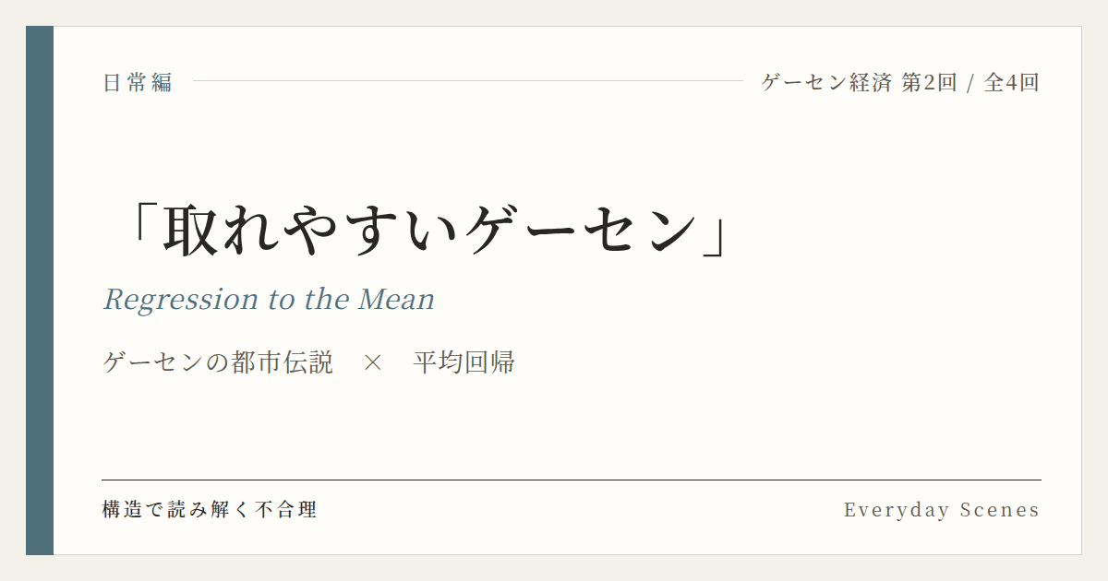Select the ゲーセンの都市伝説 text
The height and width of the screenshot is (581, 1108).
(x=218, y=362)
